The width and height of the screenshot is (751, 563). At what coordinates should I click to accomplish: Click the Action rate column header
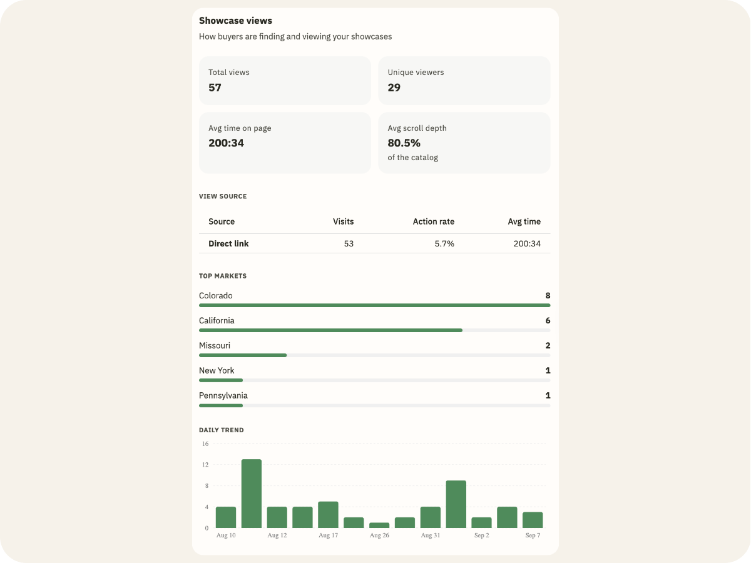click(x=434, y=221)
